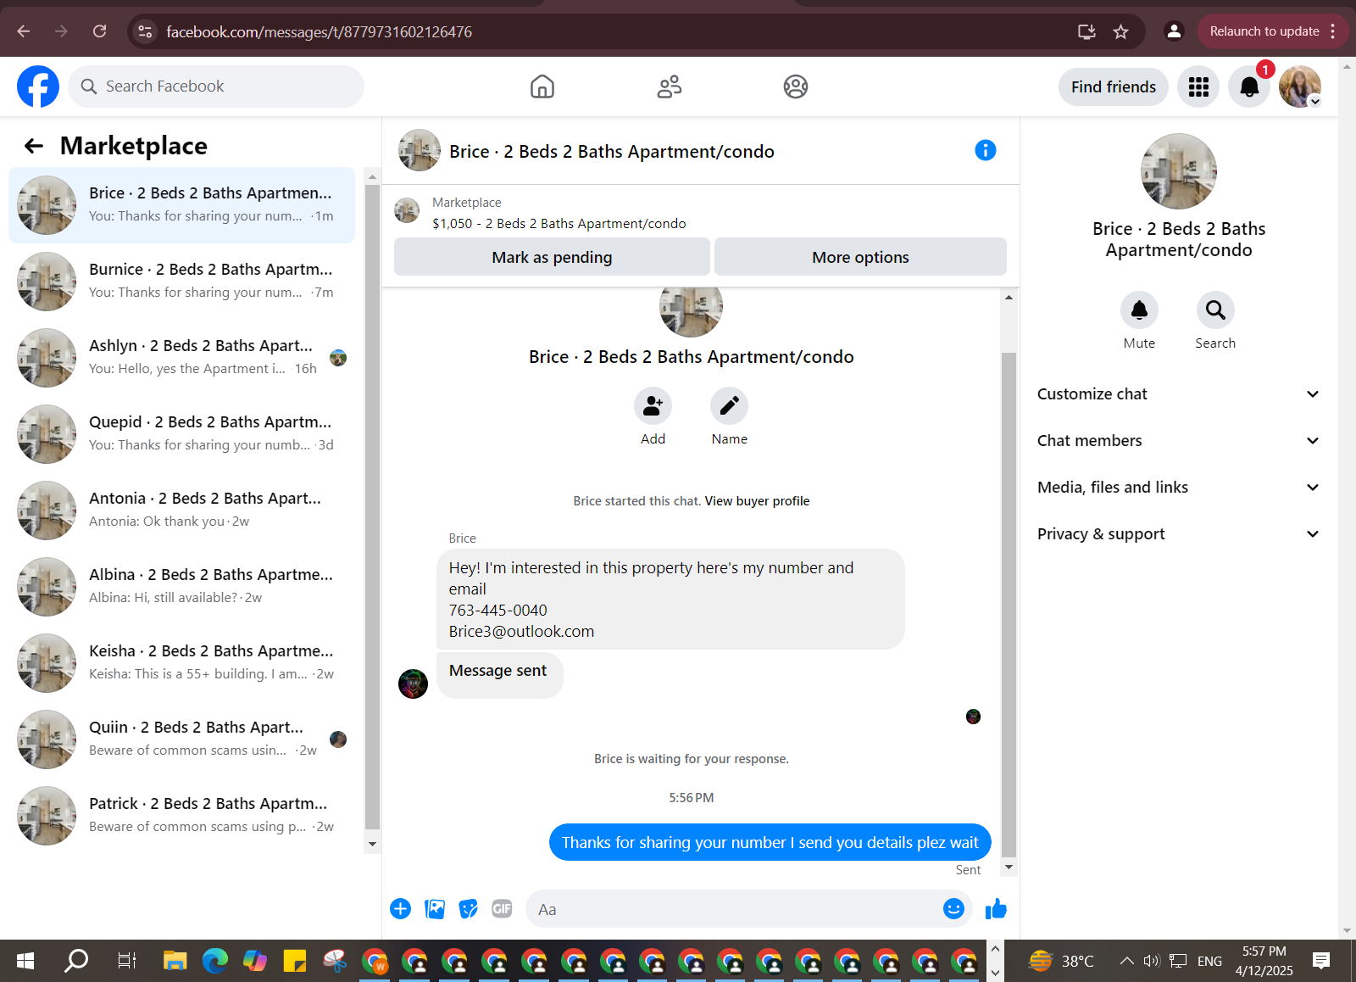Open the notifications bell with badge
This screenshot has height=982, width=1356.
click(x=1249, y=86)
